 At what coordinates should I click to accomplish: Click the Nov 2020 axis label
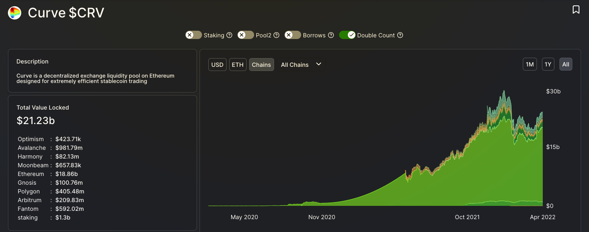[x=322, y=217]
